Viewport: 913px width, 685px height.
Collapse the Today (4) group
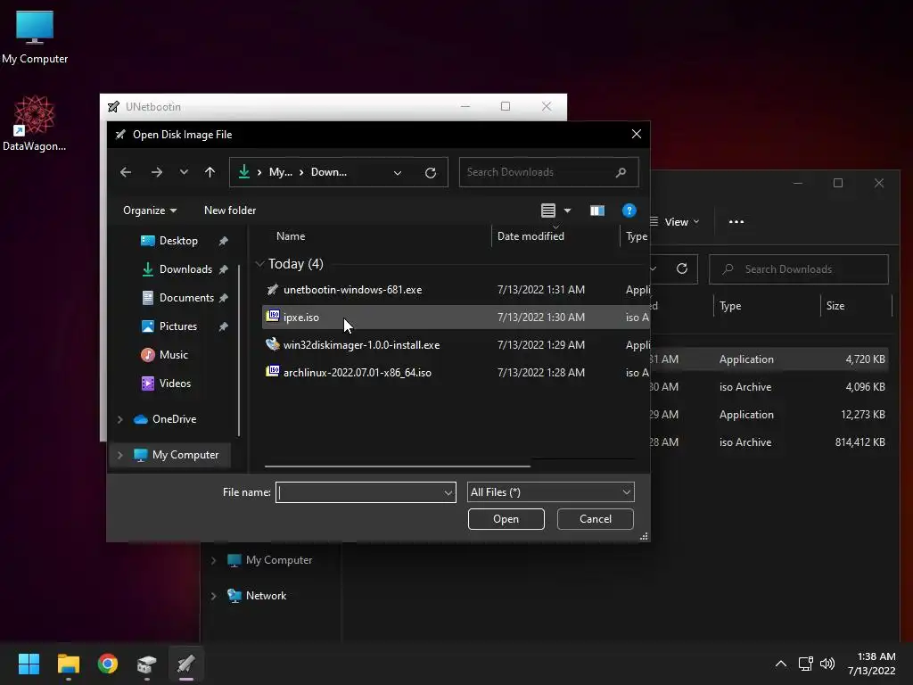click(x=259, y=264)
